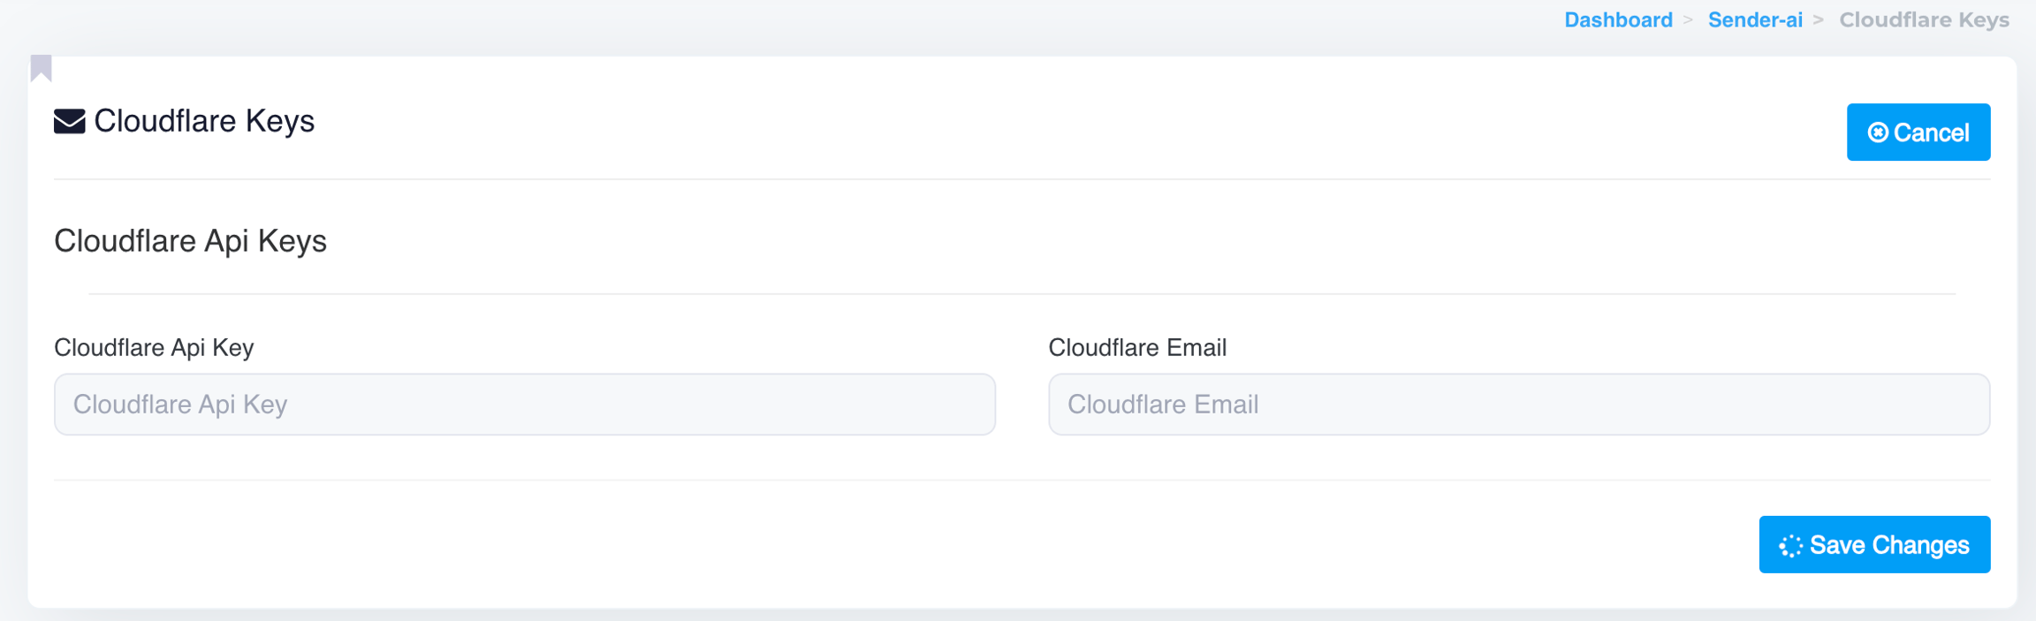2036x621 pixels.
Task: Click the Cloudflare Email field label
Action: coord(1137,348)
